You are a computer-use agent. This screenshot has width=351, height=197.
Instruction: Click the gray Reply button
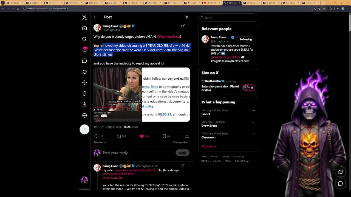(182, 153)
